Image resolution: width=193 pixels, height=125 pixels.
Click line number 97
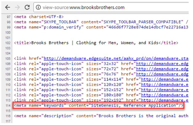[9, 17]
